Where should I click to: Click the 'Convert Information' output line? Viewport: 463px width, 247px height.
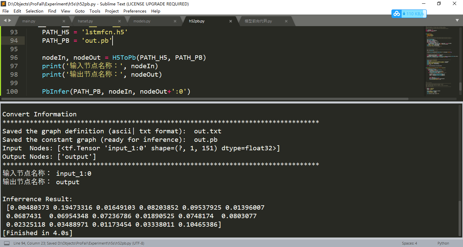point(39,114)
